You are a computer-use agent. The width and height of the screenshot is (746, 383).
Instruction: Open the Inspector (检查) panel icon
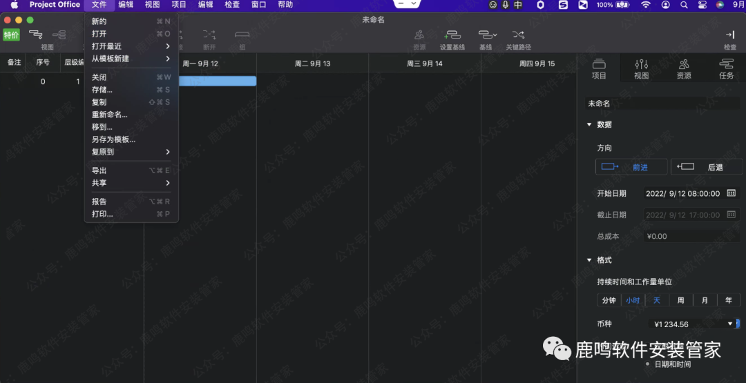tap(729, 35)
